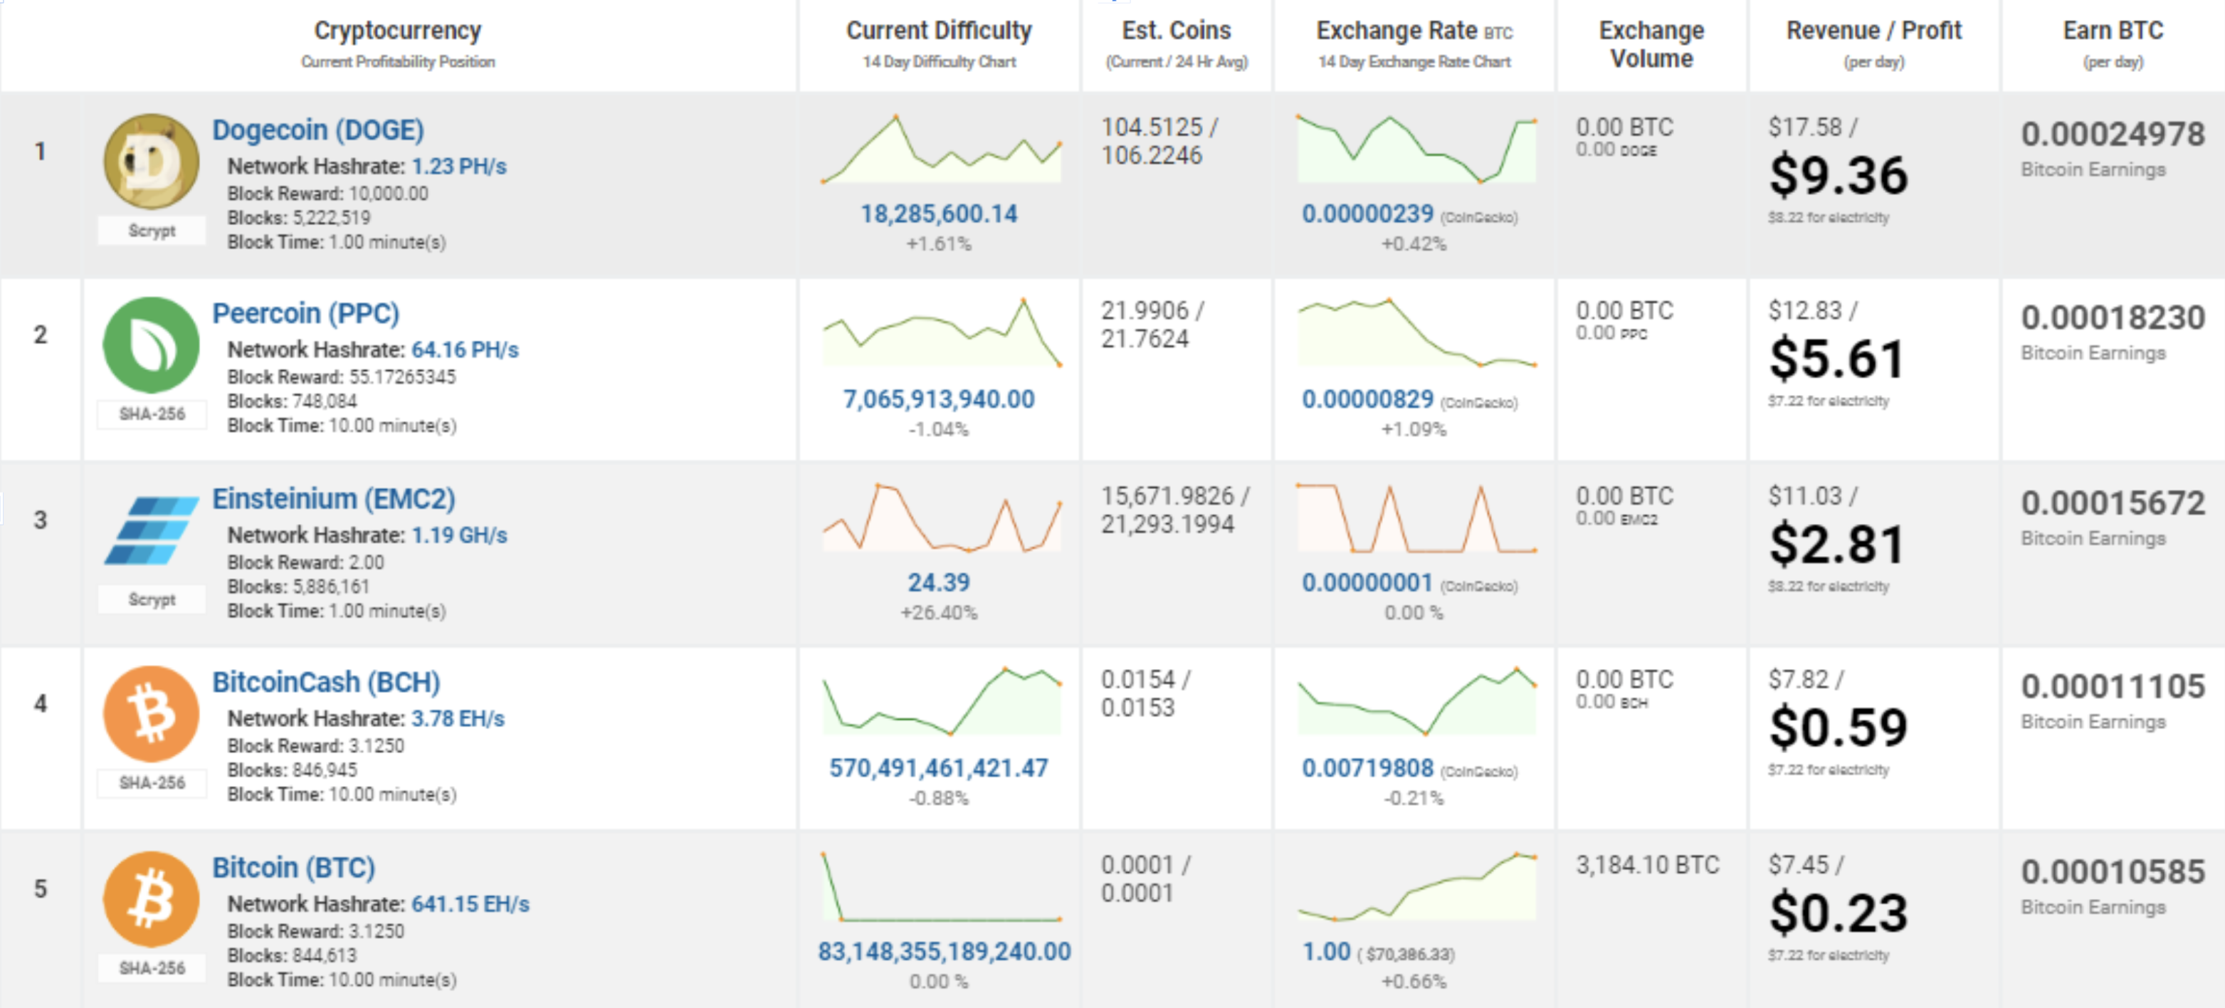Click Bitcoin exchange rate 1.00
This screenshot has height=1008, width=2225.
(x=1326, y=951)
